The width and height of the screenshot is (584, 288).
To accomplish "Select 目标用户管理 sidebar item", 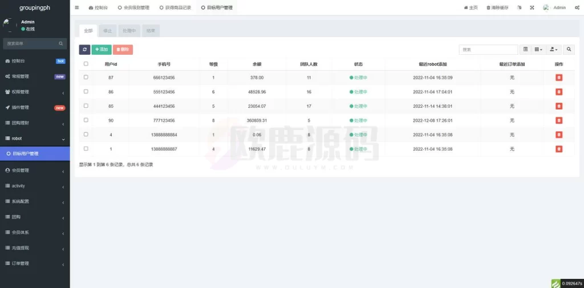I will (35, 153).
